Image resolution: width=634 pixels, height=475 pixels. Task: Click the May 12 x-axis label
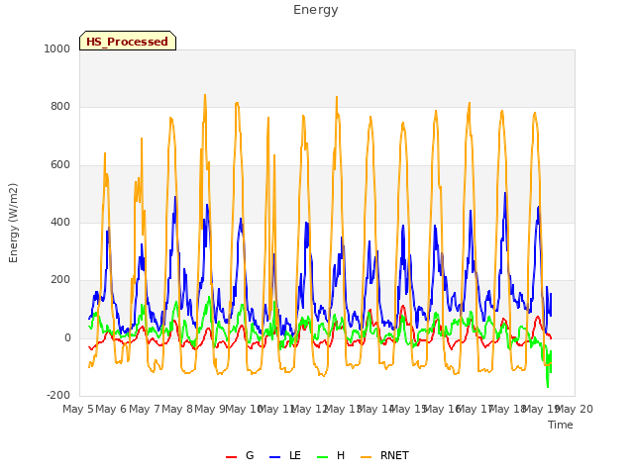(310, 409)
